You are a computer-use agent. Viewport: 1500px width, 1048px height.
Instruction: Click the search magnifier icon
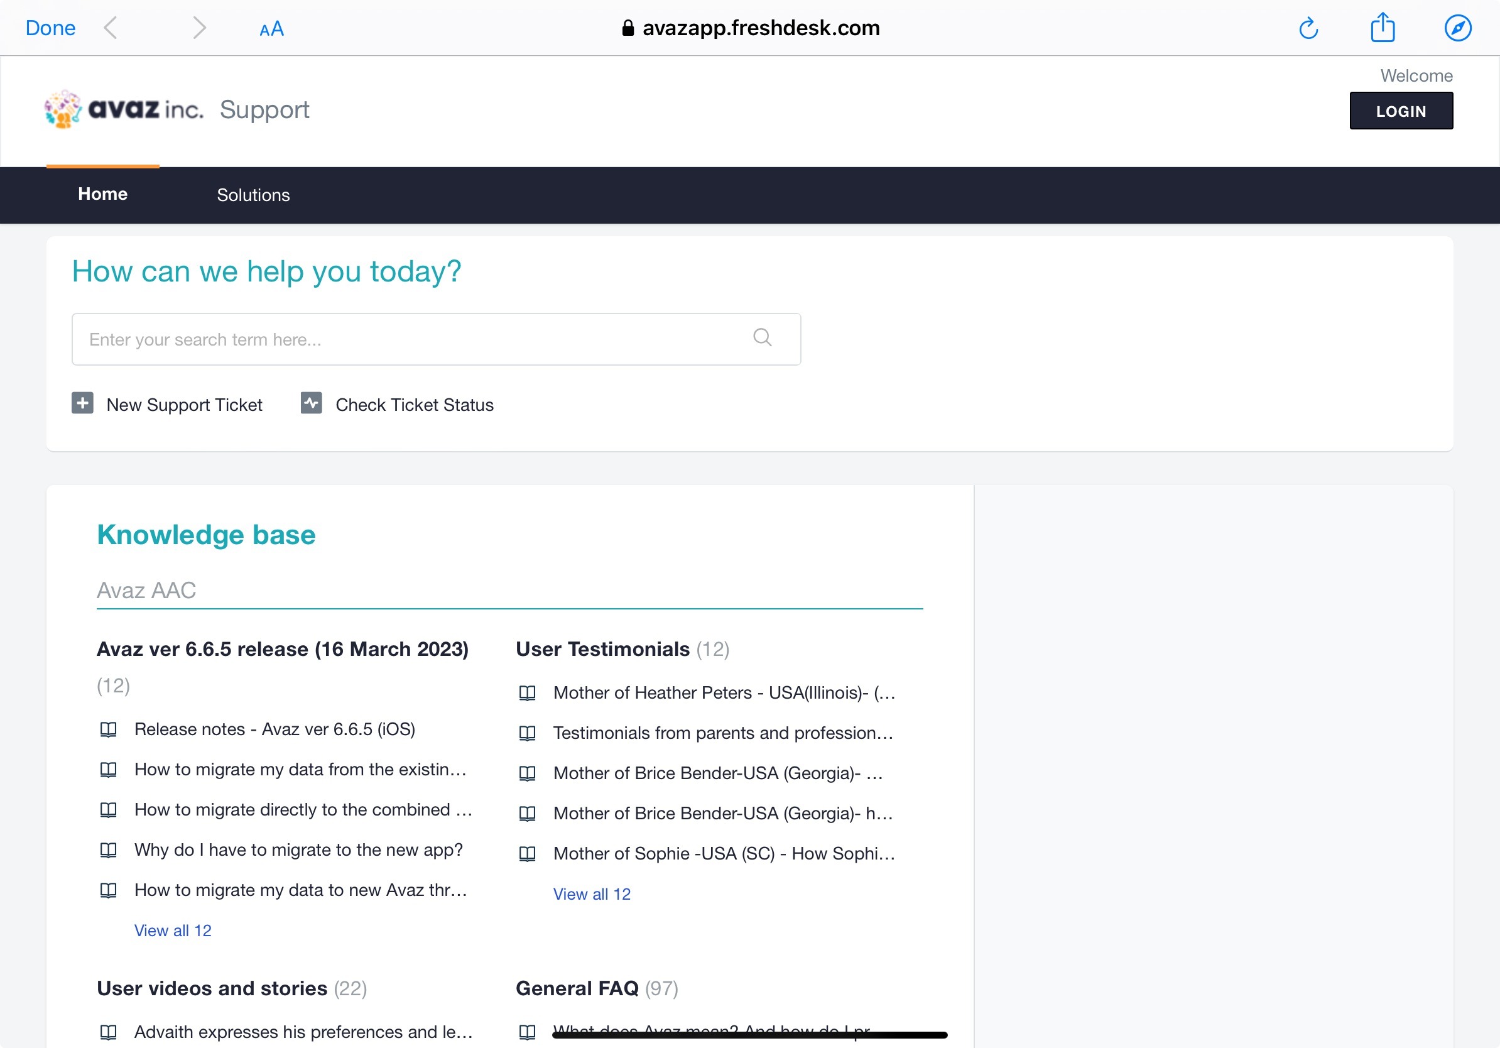763,337
